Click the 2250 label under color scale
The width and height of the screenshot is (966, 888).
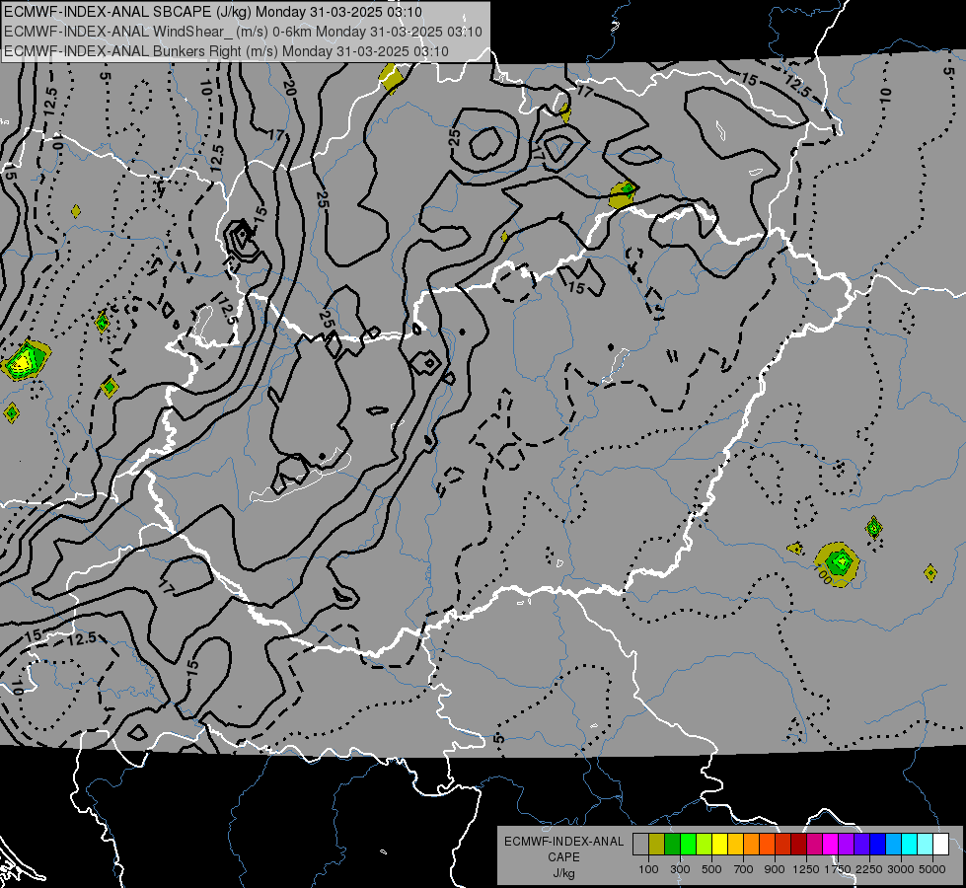869,869
